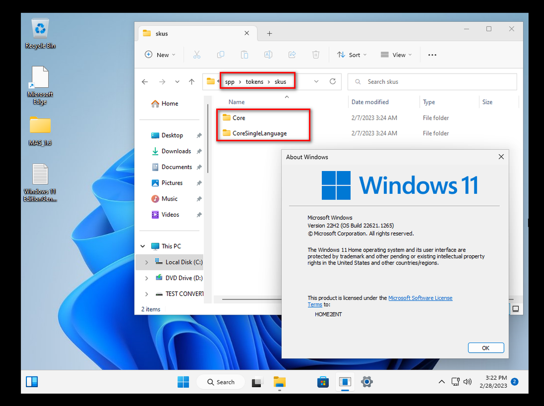Close the skus tab
544x406 pixels.
[x=247, y=33]
